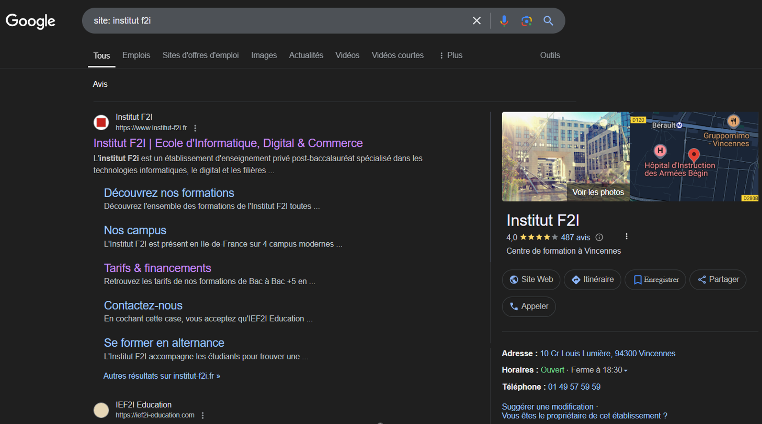The height and width of the screenshot is (424, 762).
Task: Click phone number 01 49 57 59 59
Action: click(574, 387)
